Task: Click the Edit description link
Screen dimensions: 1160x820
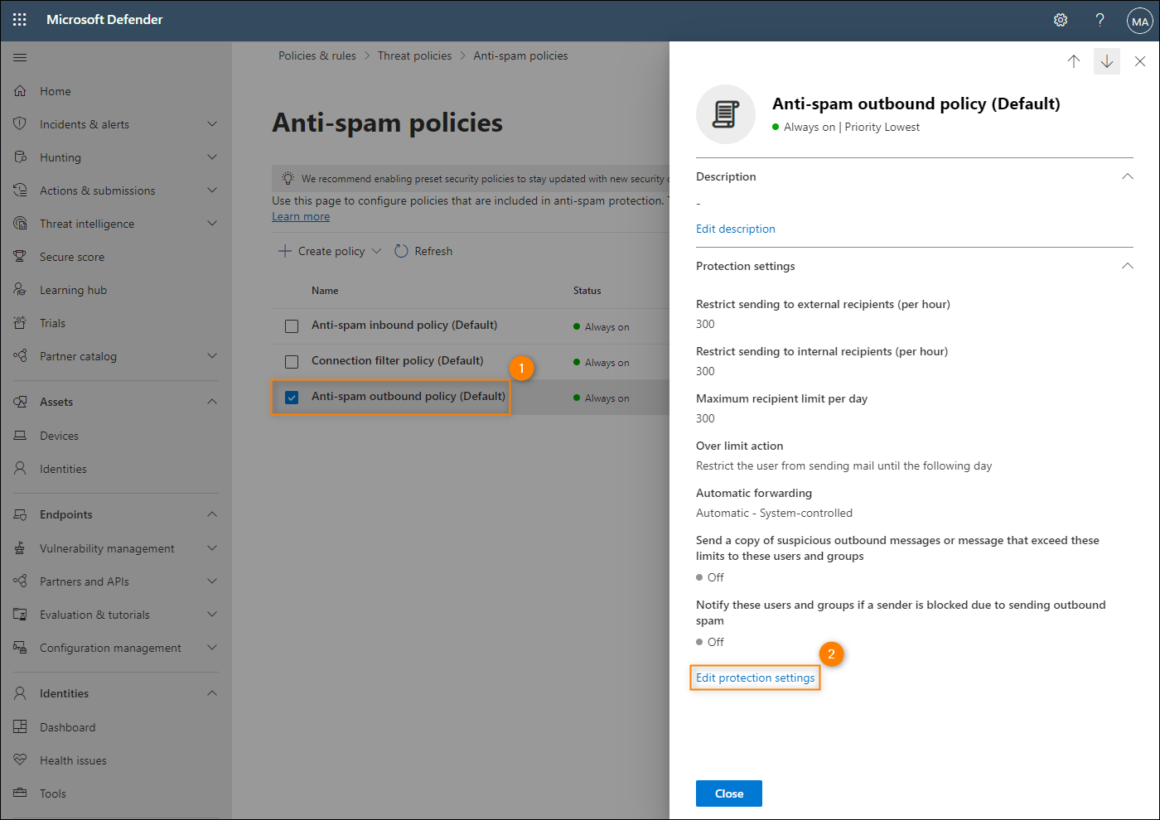Action: (736, 229)
